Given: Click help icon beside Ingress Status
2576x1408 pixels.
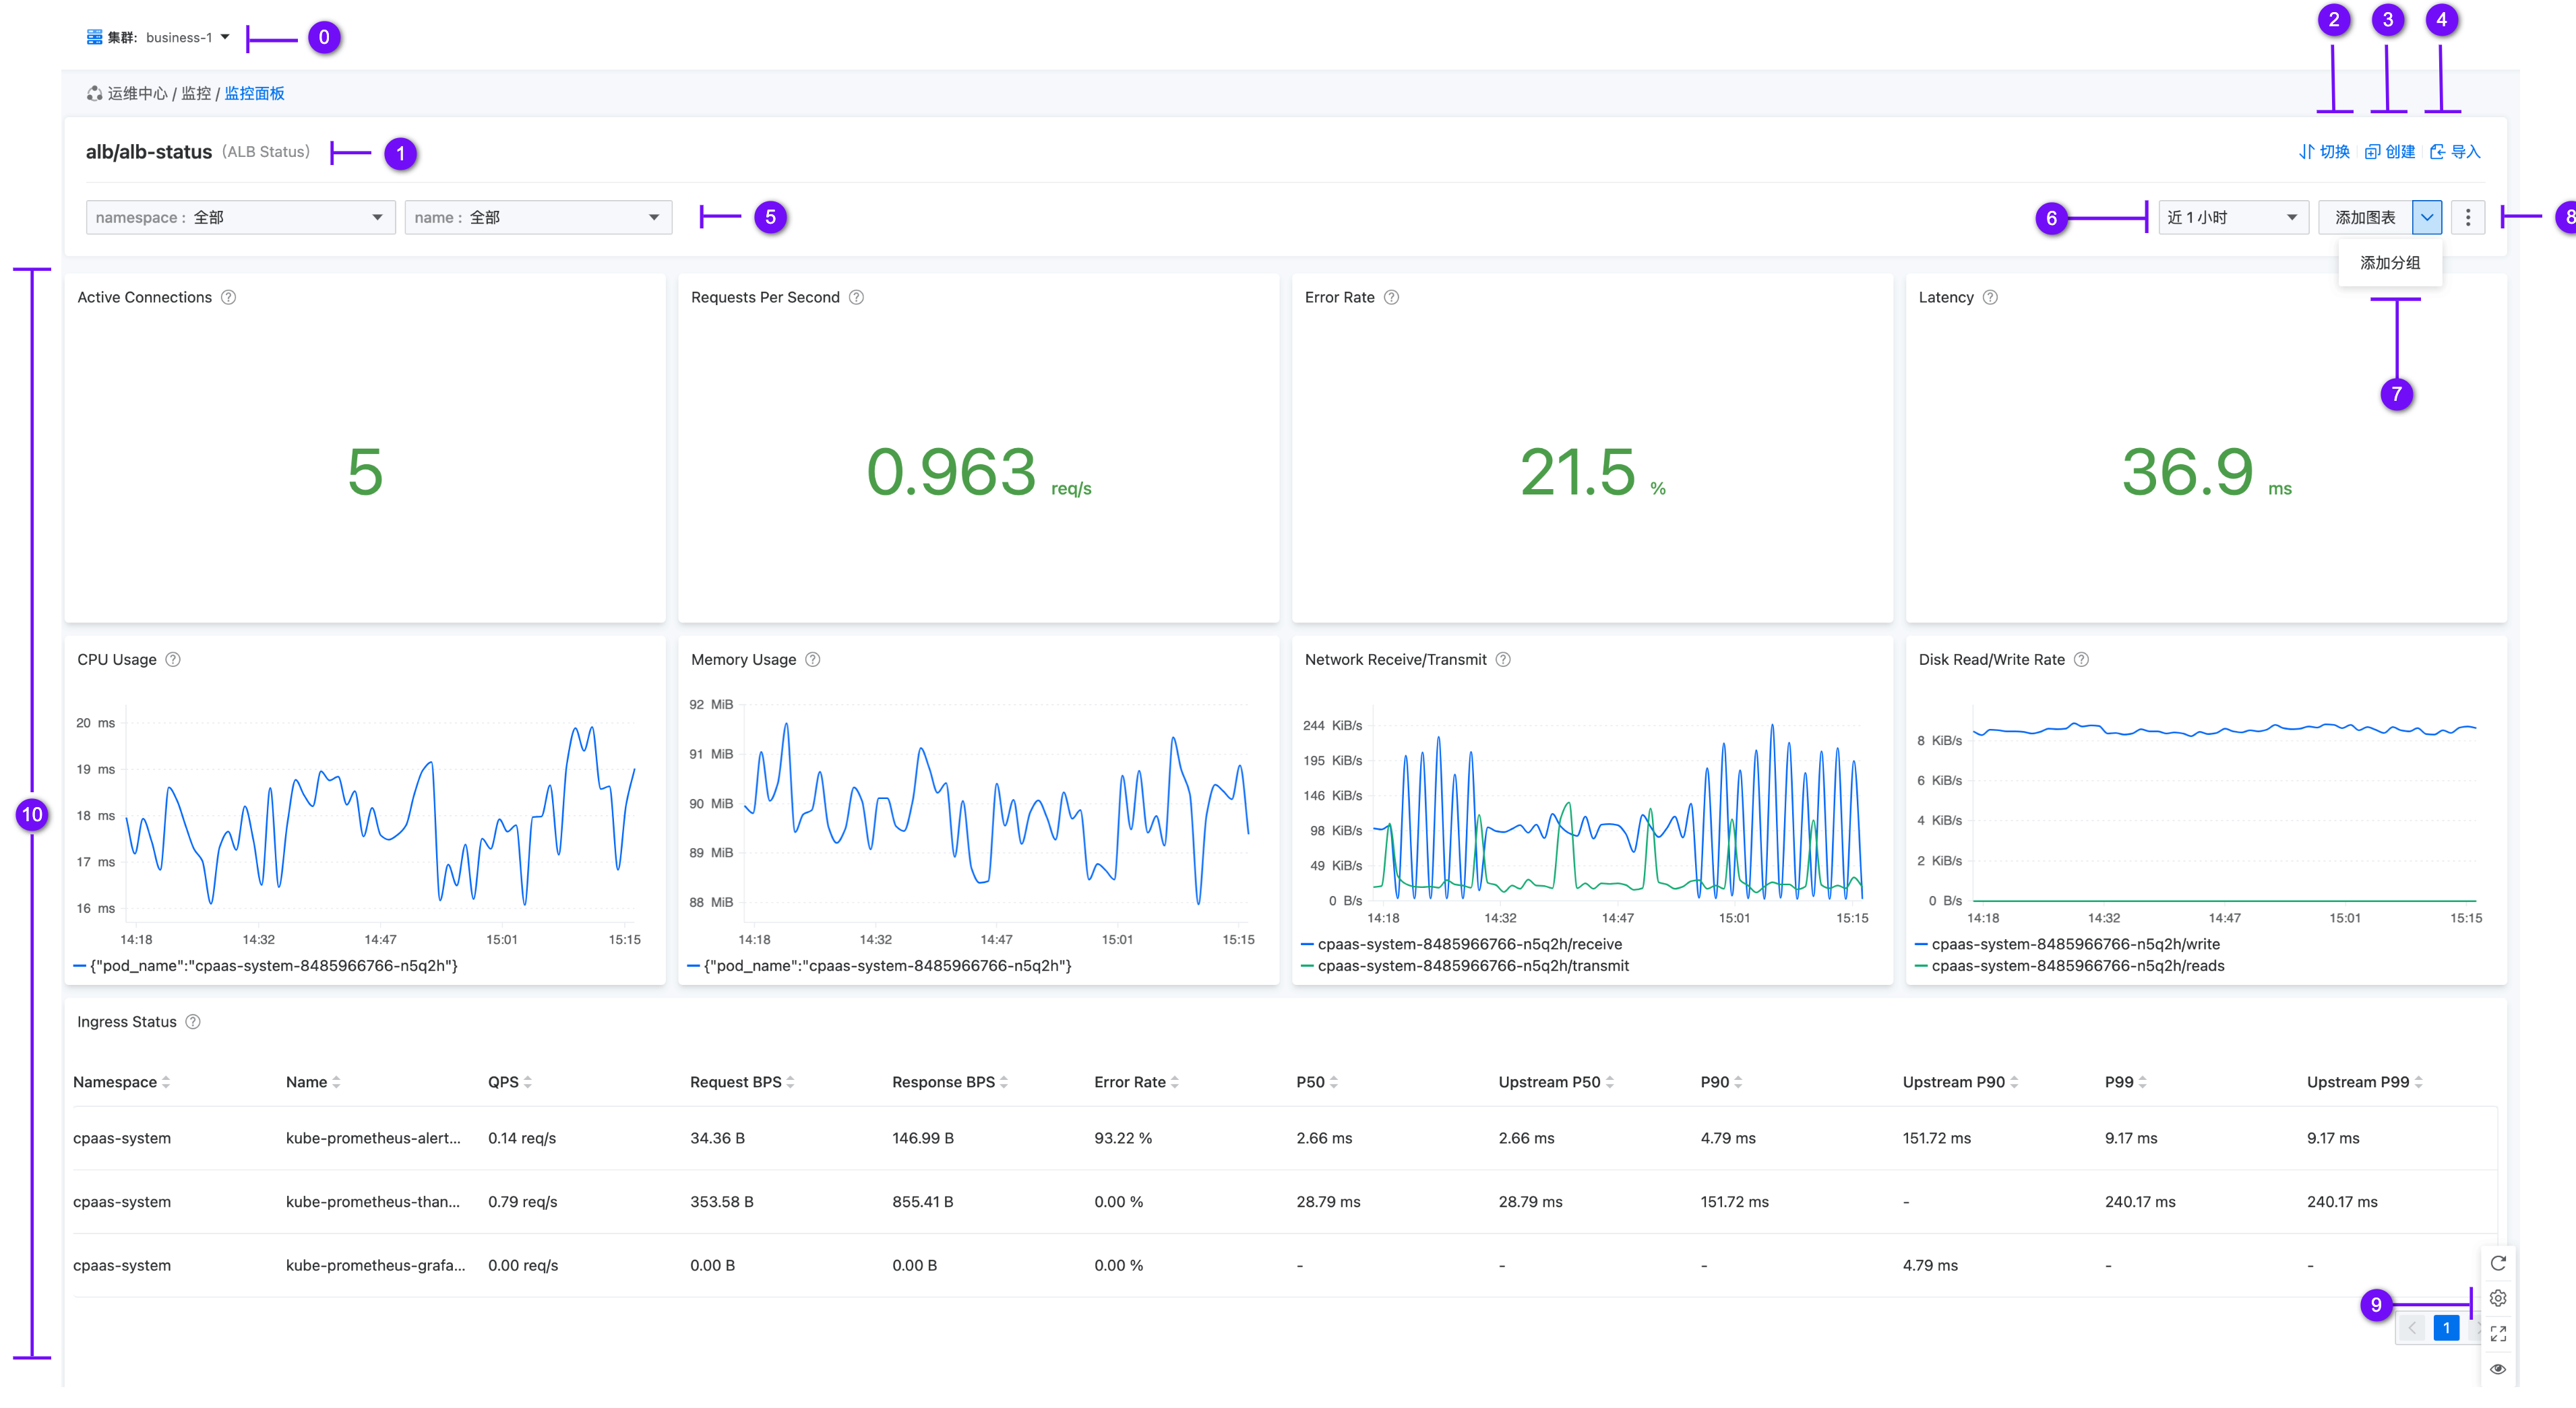Looking at the screenshot, I should pos(193,1021).
